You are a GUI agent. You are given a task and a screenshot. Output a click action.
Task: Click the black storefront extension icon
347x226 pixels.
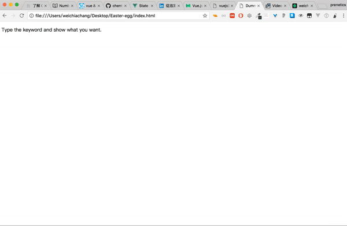309,16
